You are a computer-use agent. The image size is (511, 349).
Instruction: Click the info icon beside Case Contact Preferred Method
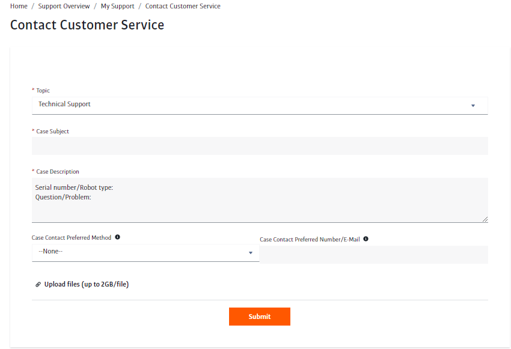pos(117,237)
